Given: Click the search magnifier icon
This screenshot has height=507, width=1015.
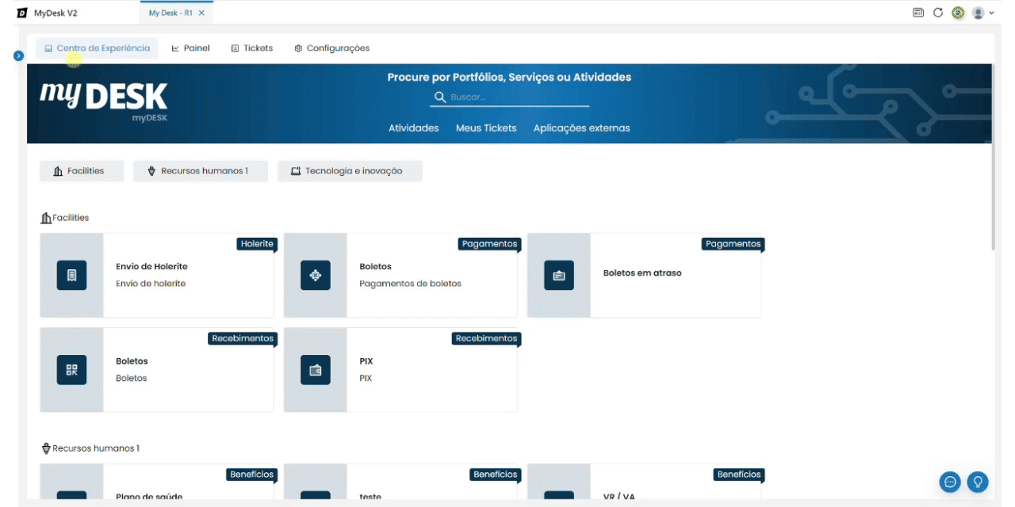Looking at the screenshot, I should coord(440,97).
